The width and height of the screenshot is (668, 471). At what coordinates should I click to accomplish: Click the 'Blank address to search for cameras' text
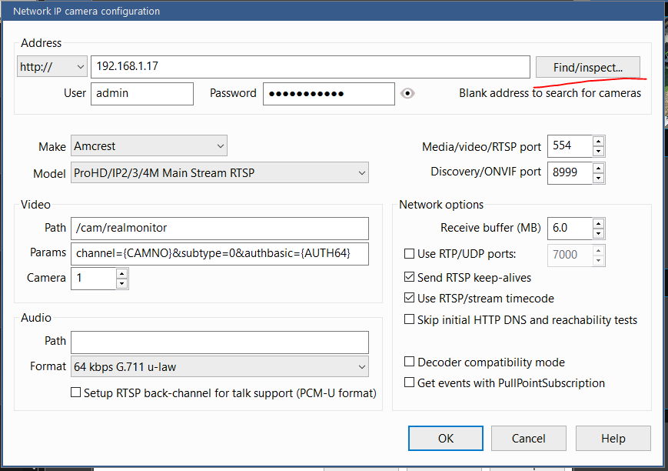(550, 93)
